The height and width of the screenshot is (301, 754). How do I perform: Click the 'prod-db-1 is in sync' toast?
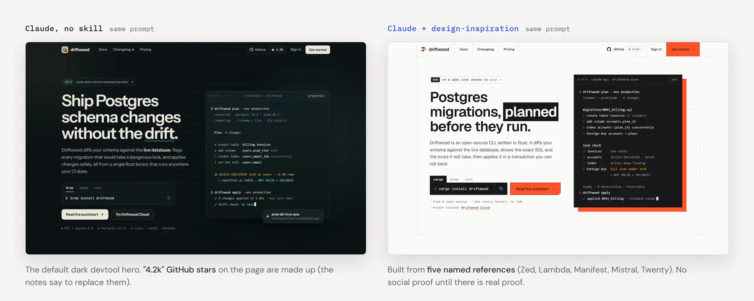click(293, 216)
